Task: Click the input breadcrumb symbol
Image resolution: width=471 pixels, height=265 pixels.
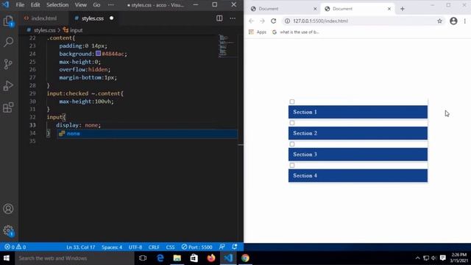Action: [72, 30]
